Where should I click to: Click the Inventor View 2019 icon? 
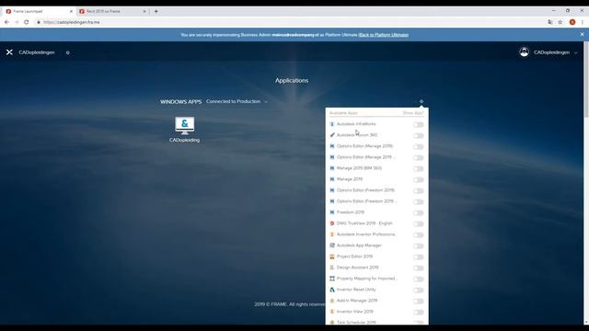(x=332, y=312)
